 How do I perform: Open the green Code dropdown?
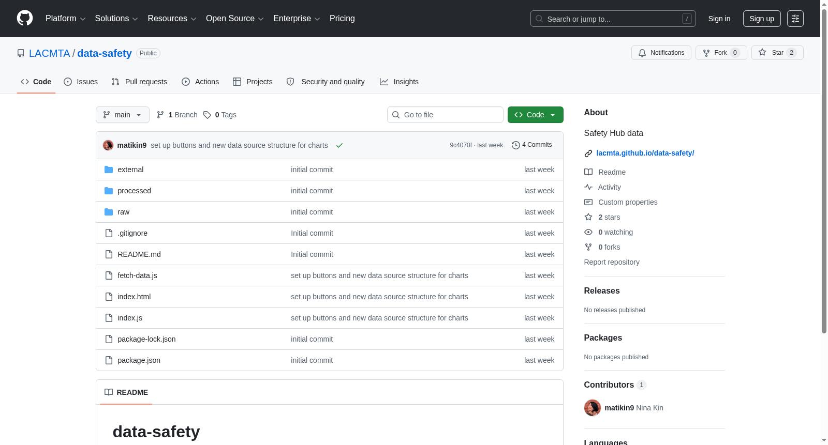pos(536,115)
